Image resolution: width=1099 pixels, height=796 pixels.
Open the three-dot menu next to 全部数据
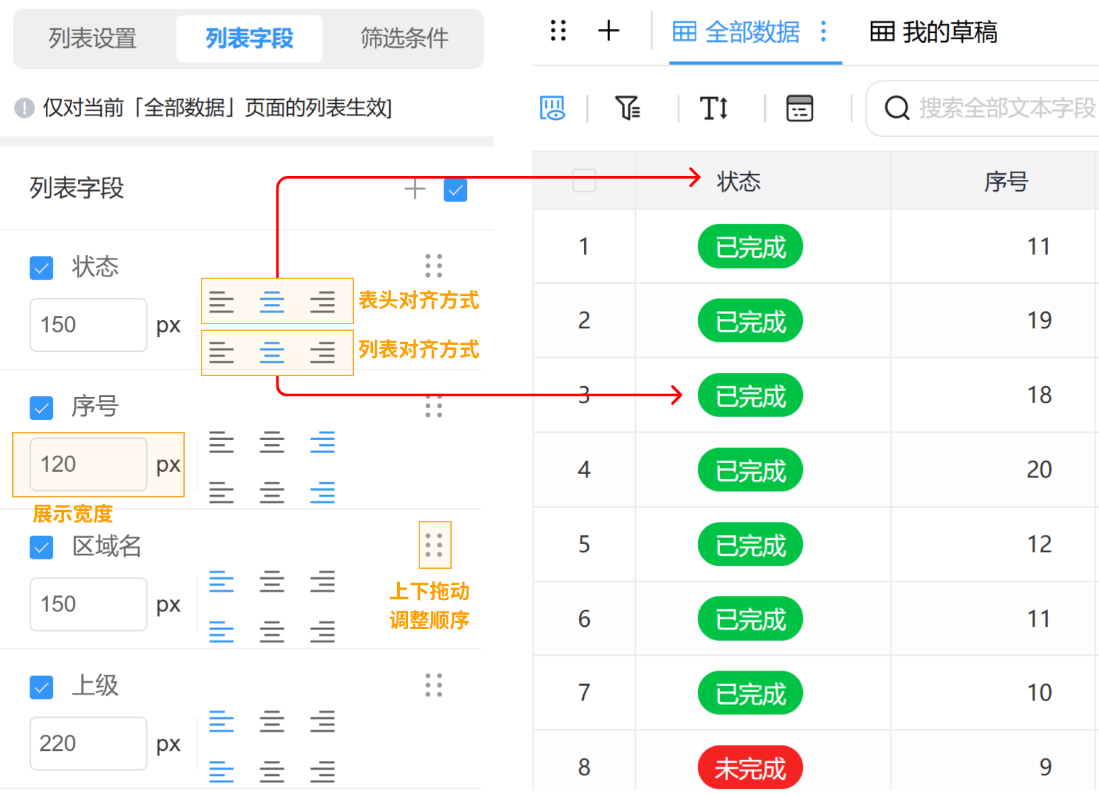tap(823, 32)
